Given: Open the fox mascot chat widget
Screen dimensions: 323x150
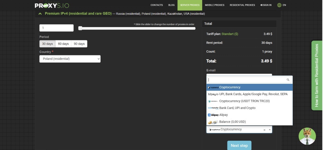Looking at the screenshot, I should [307, 136].
